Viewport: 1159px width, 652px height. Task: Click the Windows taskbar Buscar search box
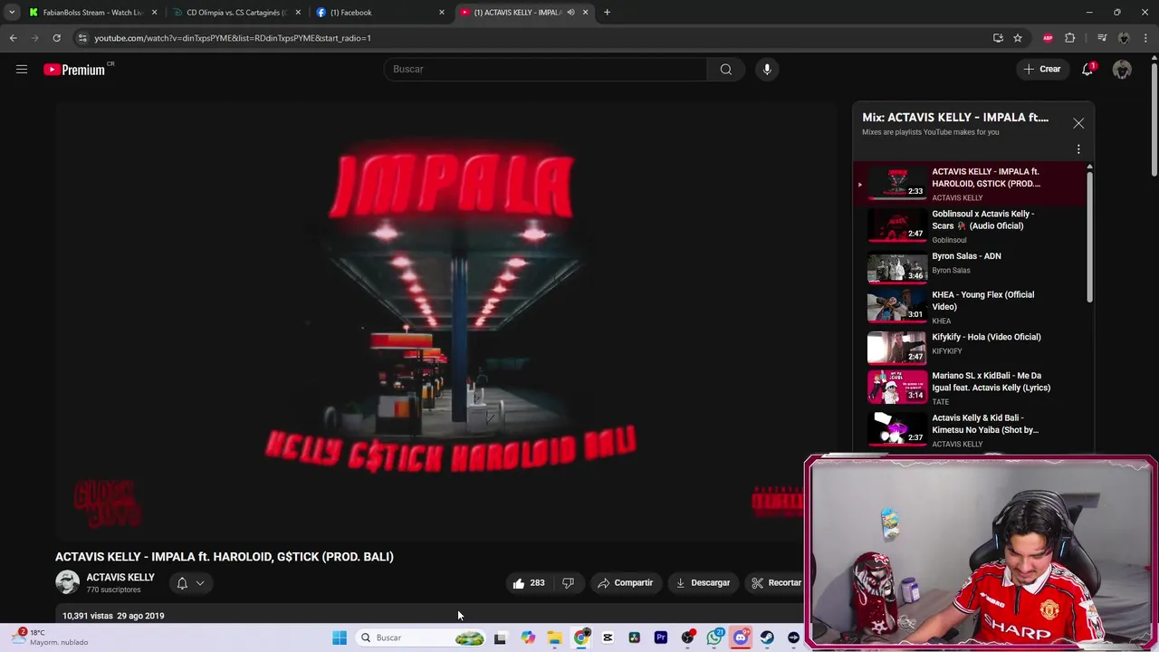(x=422, y=638)
